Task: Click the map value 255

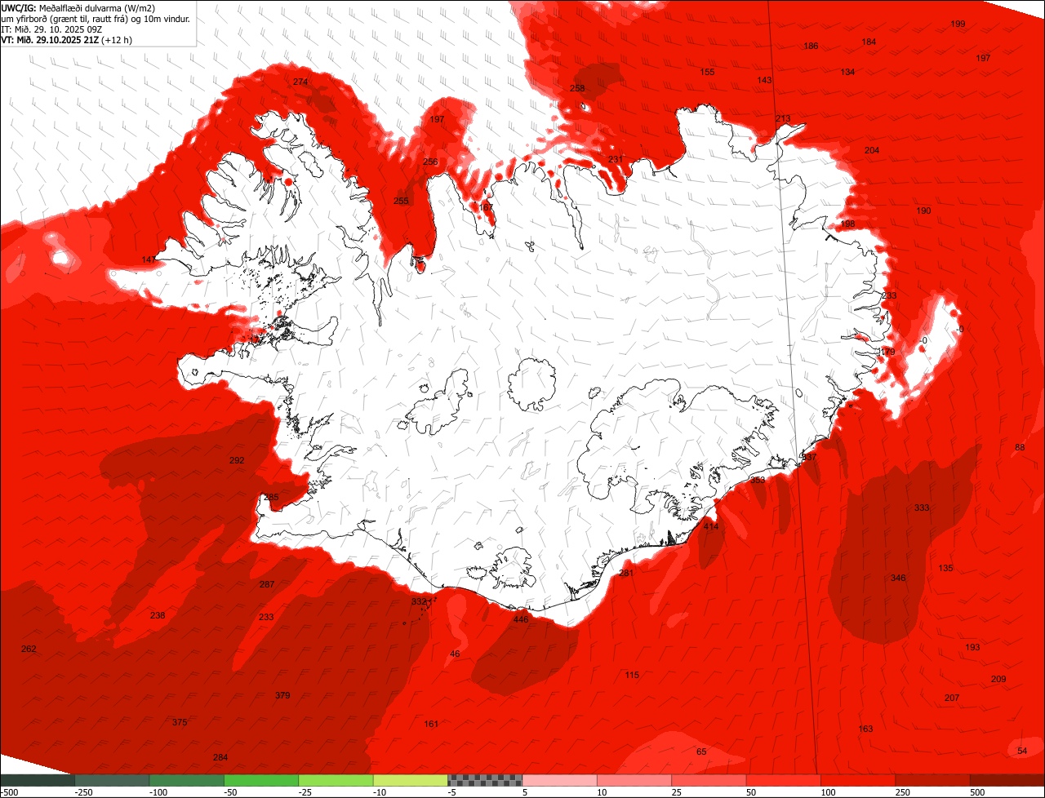Action: point(401,201)
